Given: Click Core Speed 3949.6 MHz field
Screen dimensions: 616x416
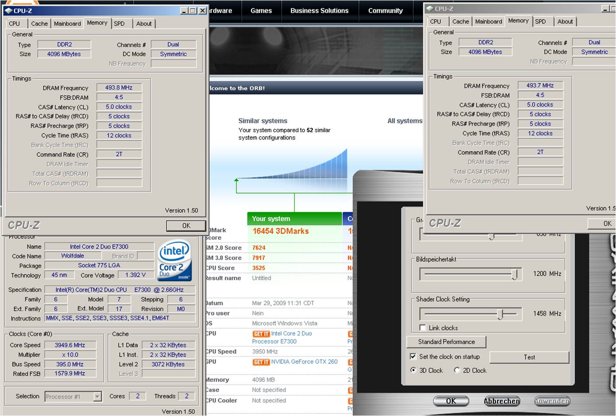Looking at the screenshot, I should (70, 345).
